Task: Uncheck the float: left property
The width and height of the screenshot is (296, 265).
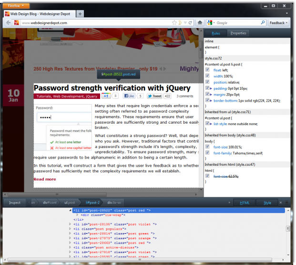Action: tap(207, 70)
